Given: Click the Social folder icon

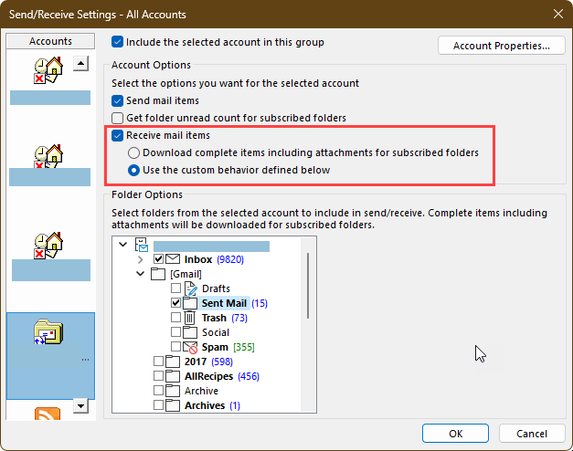Looking at the screenshot, I should 190,332.
